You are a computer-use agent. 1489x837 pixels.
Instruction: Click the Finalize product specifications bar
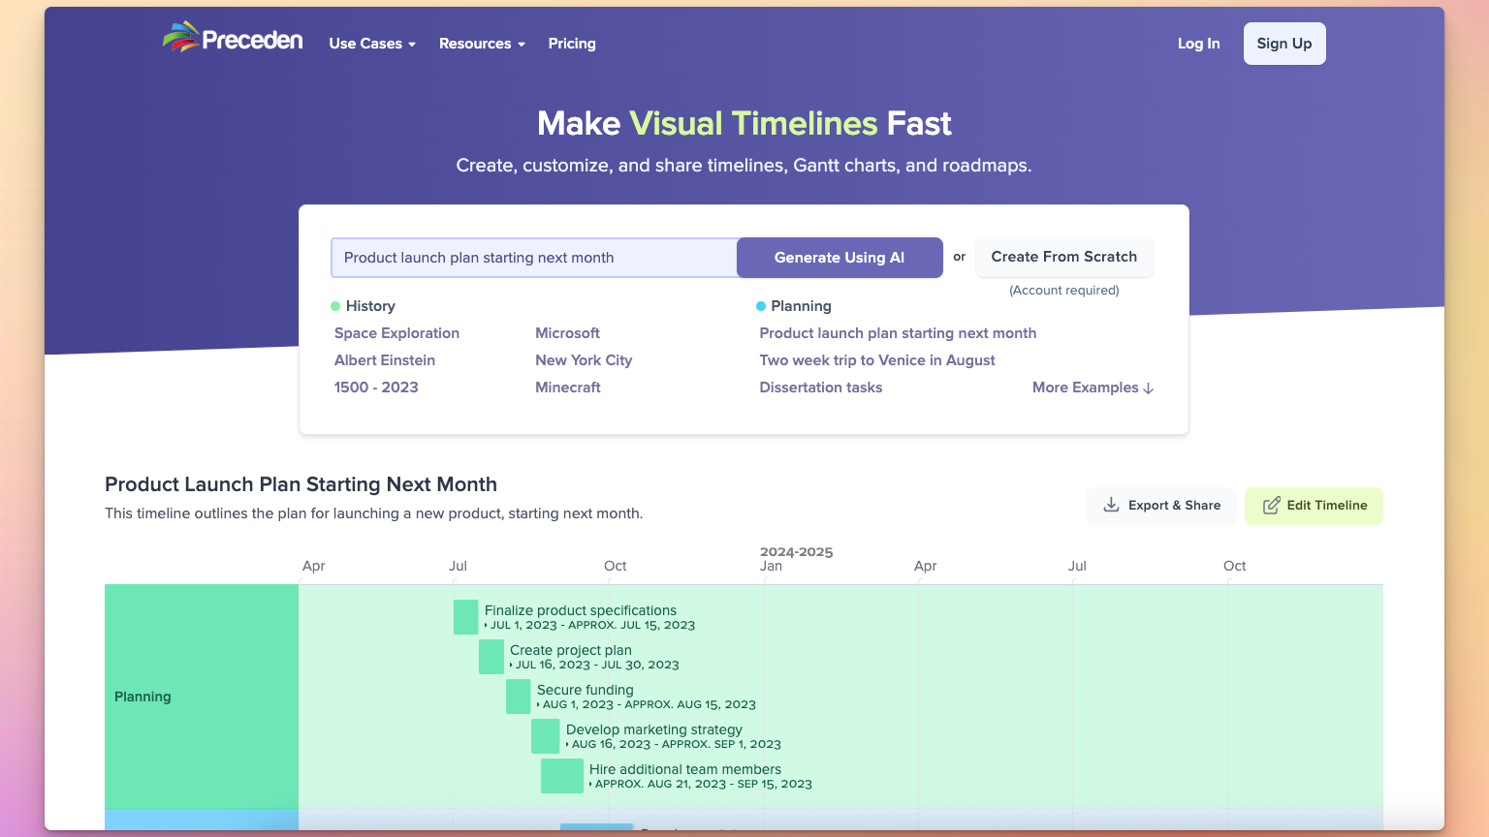[x=466, y=617]
